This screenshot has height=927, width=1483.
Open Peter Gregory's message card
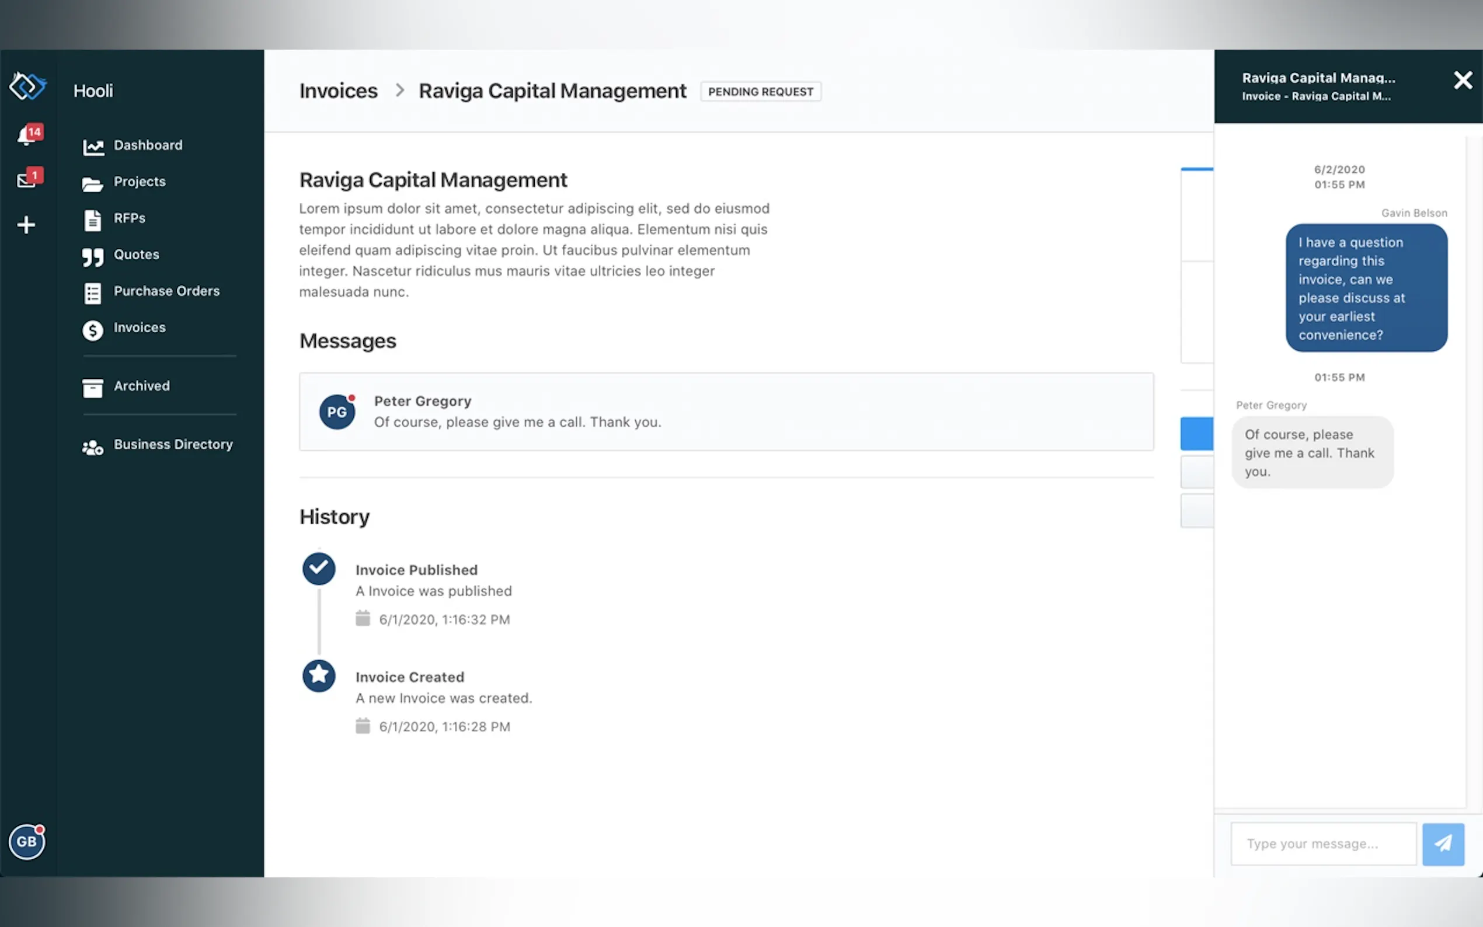pyautogui.click(x=726, y=412)
